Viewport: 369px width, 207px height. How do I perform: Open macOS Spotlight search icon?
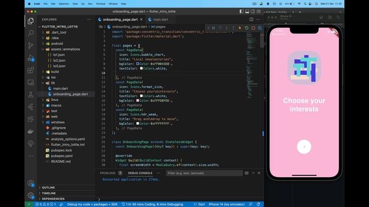[x=305, y=4]
